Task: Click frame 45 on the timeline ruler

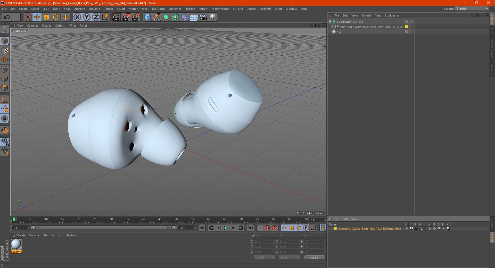Action: [x=160, y=220]
